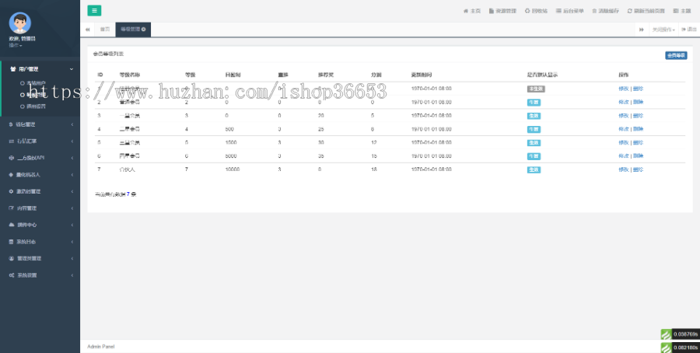Click 修改 in the 合伙人 row
The width and height of the screenshot is (700, 353).
click(x=624, y=170)
